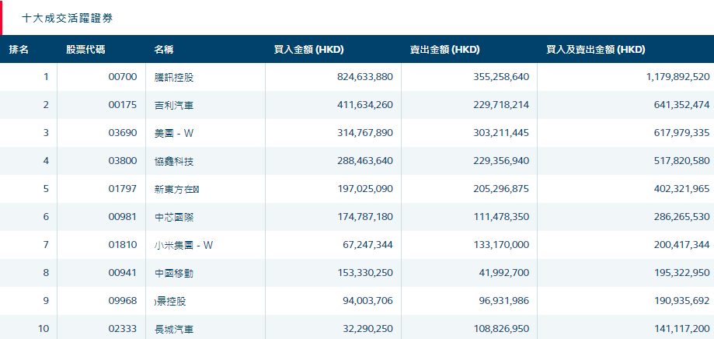Click total amount 200,417,344

[x=681, y=245]
